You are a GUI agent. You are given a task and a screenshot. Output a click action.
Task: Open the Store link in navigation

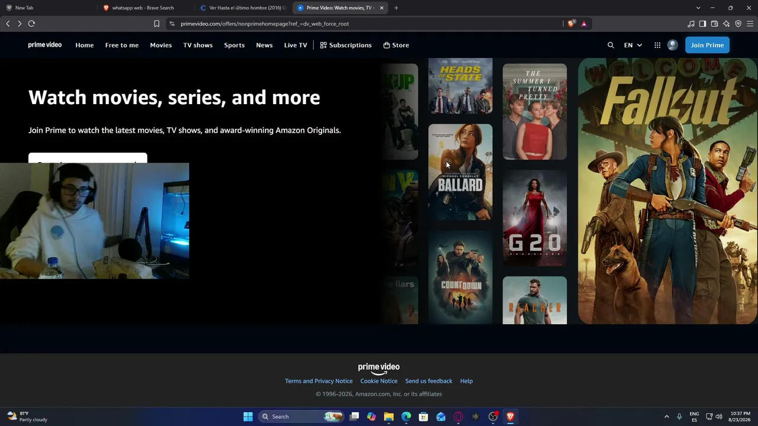tap(396, 45)
